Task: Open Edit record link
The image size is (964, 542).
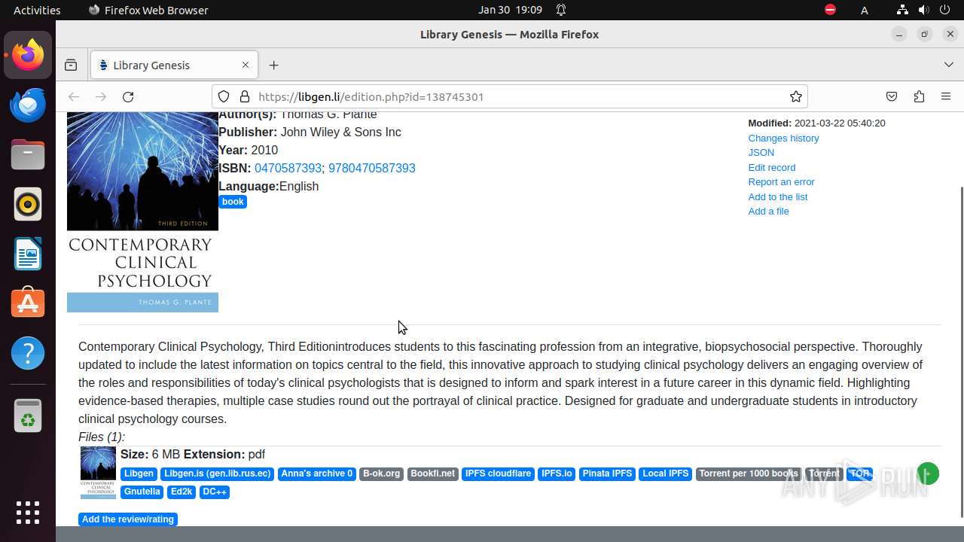Action: [x=771, y=167]
